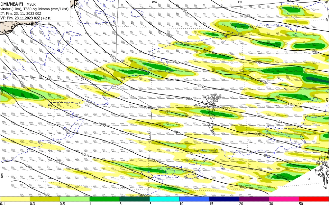The image size is (329, 206).
Task: Click the "984" isobar label
Action: 247,16
